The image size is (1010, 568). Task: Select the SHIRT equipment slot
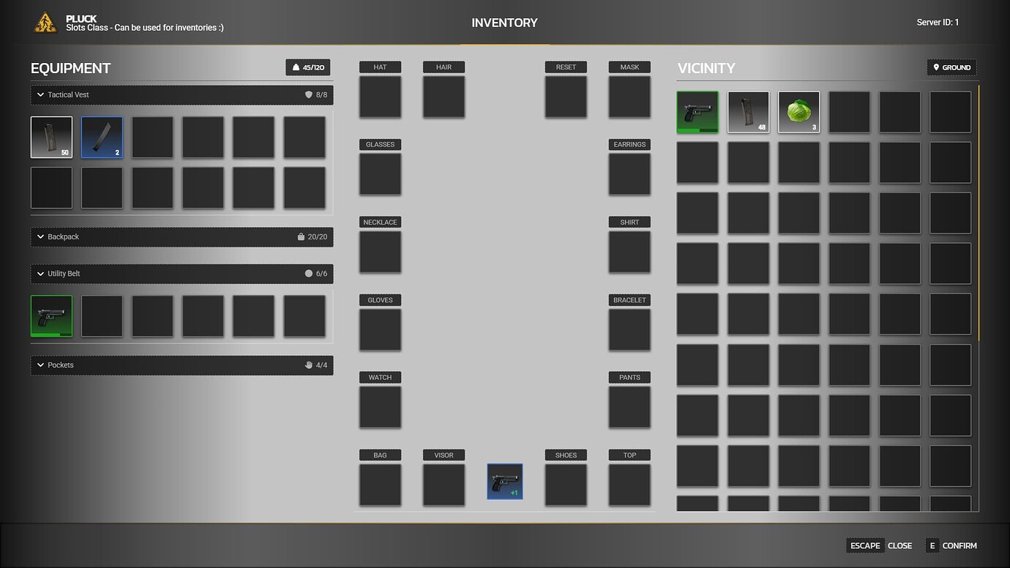629,252
